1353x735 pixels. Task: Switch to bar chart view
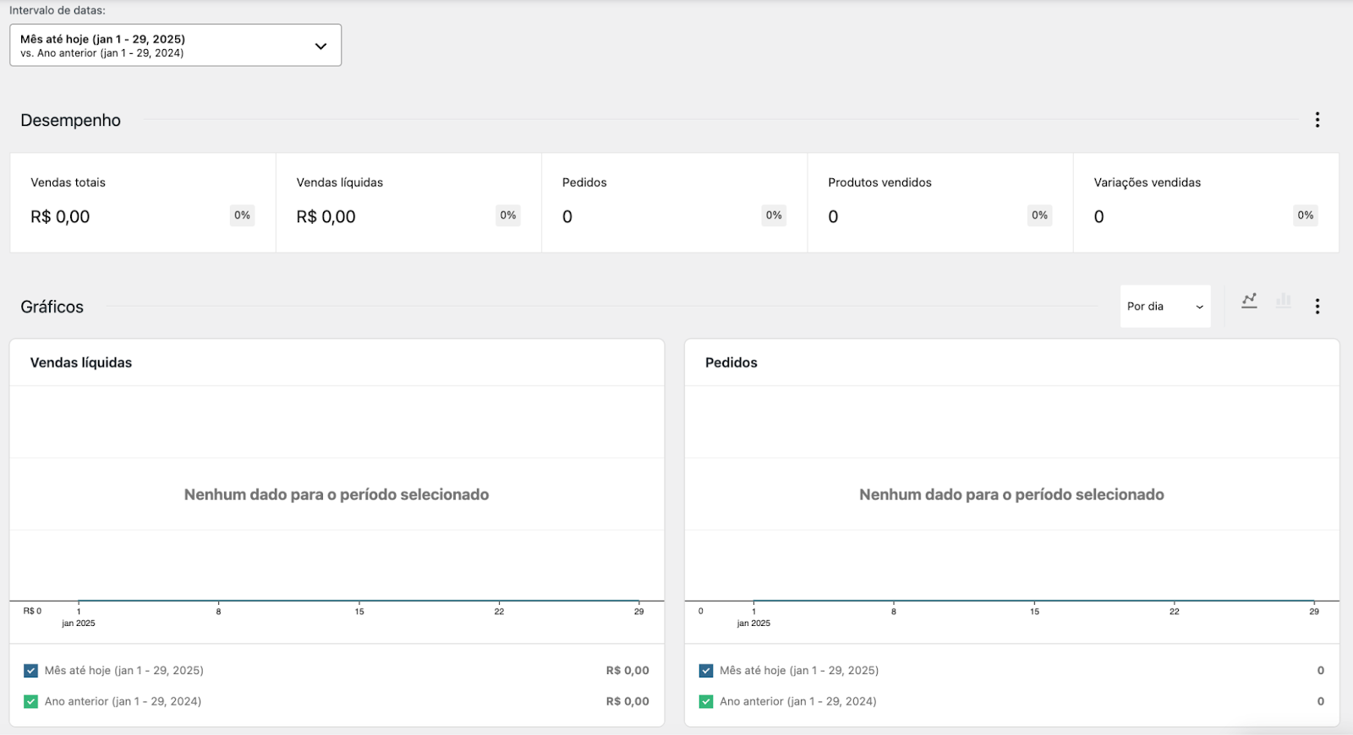pyautogui.click(x=1284, y=301)
